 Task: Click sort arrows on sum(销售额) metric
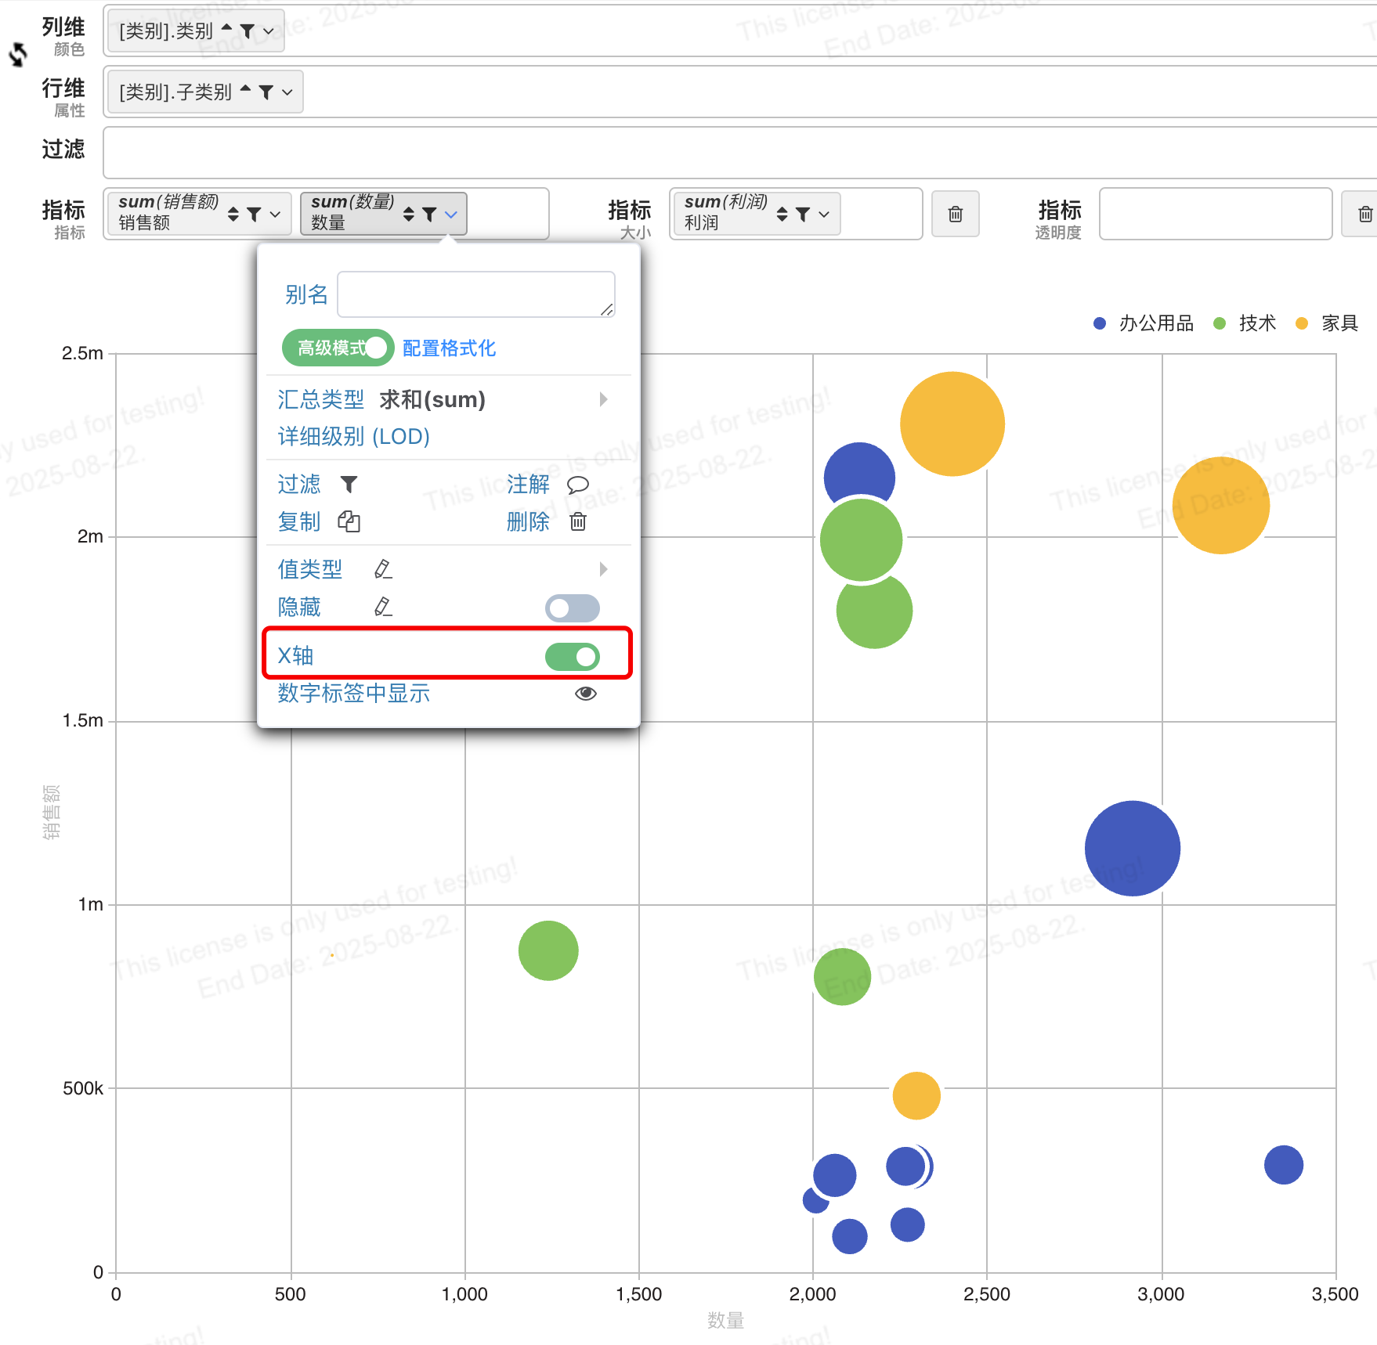tap(233, 214)
